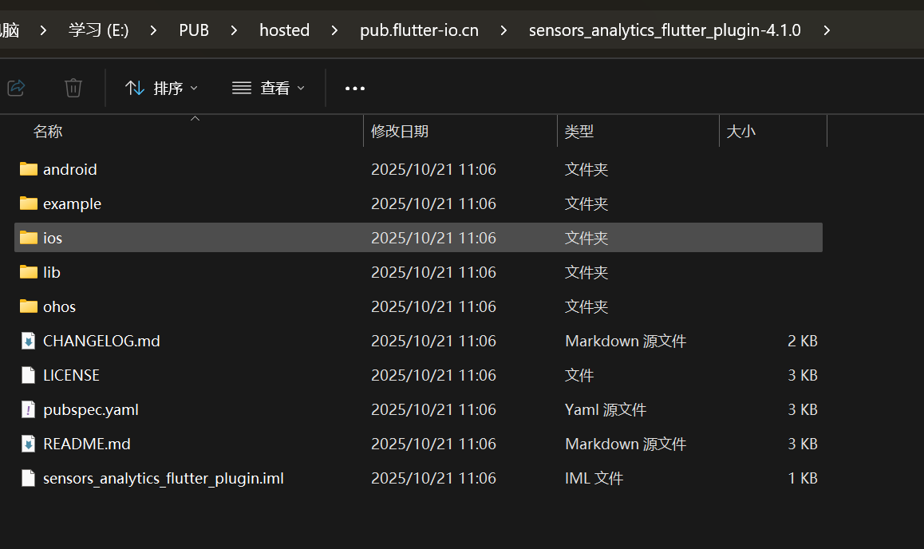924x549 pixels.
Task: Select the pubspec.yaml file name
Action: (91, 409)
